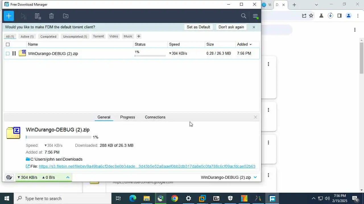Sort by the Name column header

tap(80, 44)
